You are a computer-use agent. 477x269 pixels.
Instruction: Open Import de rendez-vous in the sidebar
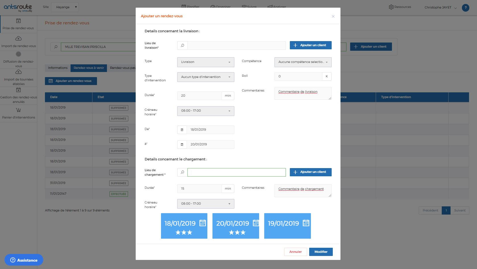click(x=18, y=42)
